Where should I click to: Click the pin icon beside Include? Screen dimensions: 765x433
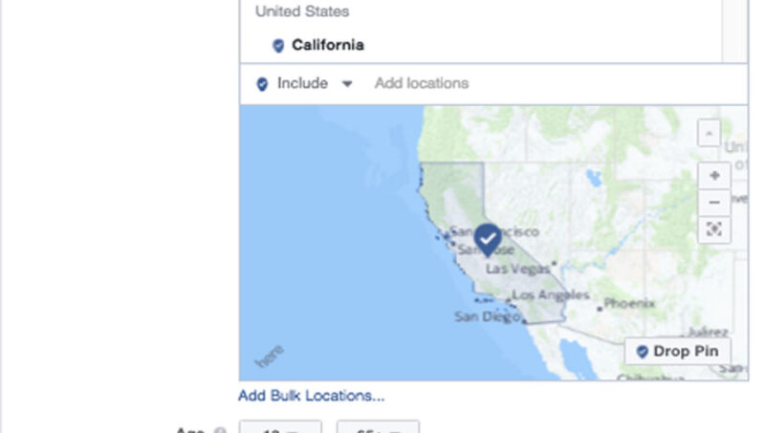pos(262,84)
